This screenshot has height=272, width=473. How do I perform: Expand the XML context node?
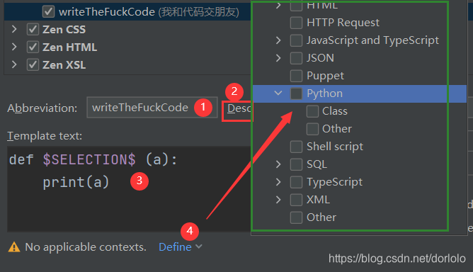278,200
